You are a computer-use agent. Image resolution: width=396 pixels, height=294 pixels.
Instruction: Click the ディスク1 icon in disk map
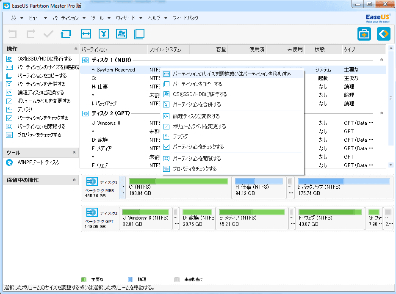pos(91,181)
